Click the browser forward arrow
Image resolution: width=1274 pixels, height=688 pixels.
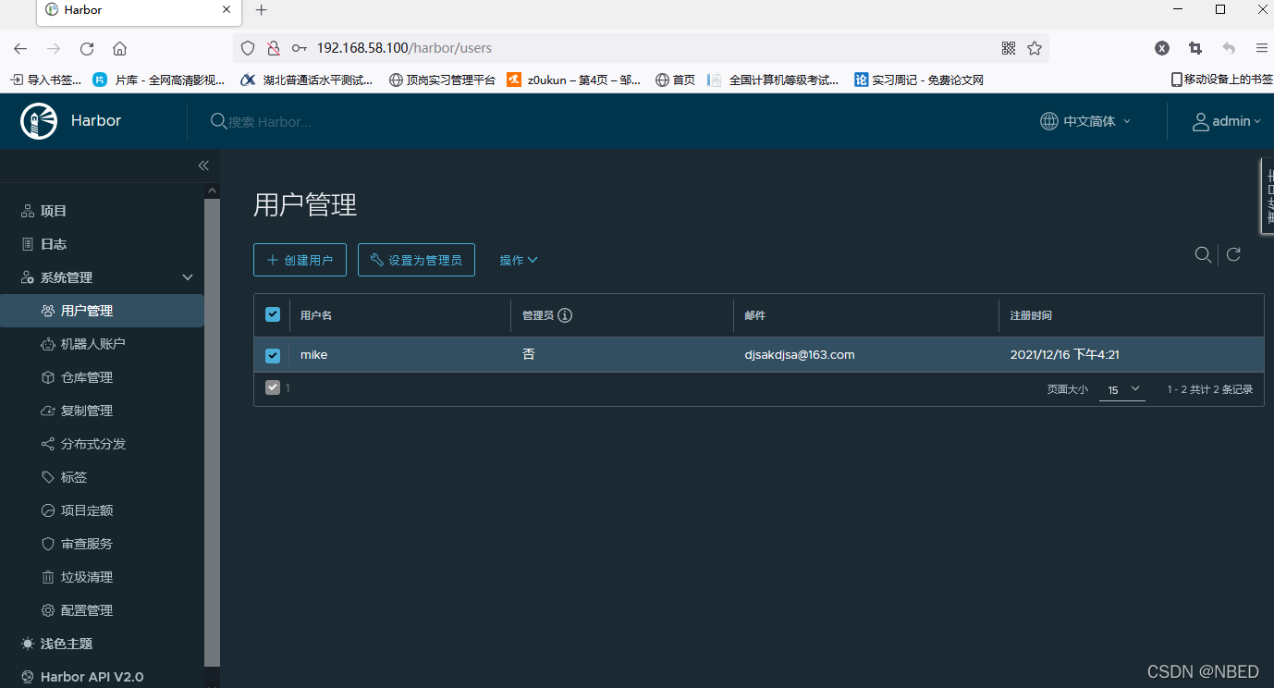54,48
